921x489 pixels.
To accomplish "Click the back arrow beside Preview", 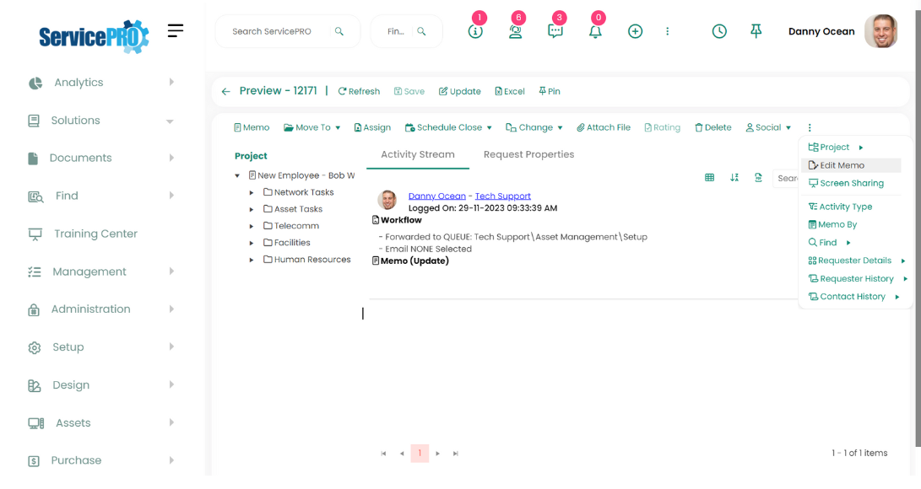I will pos(225,92).
